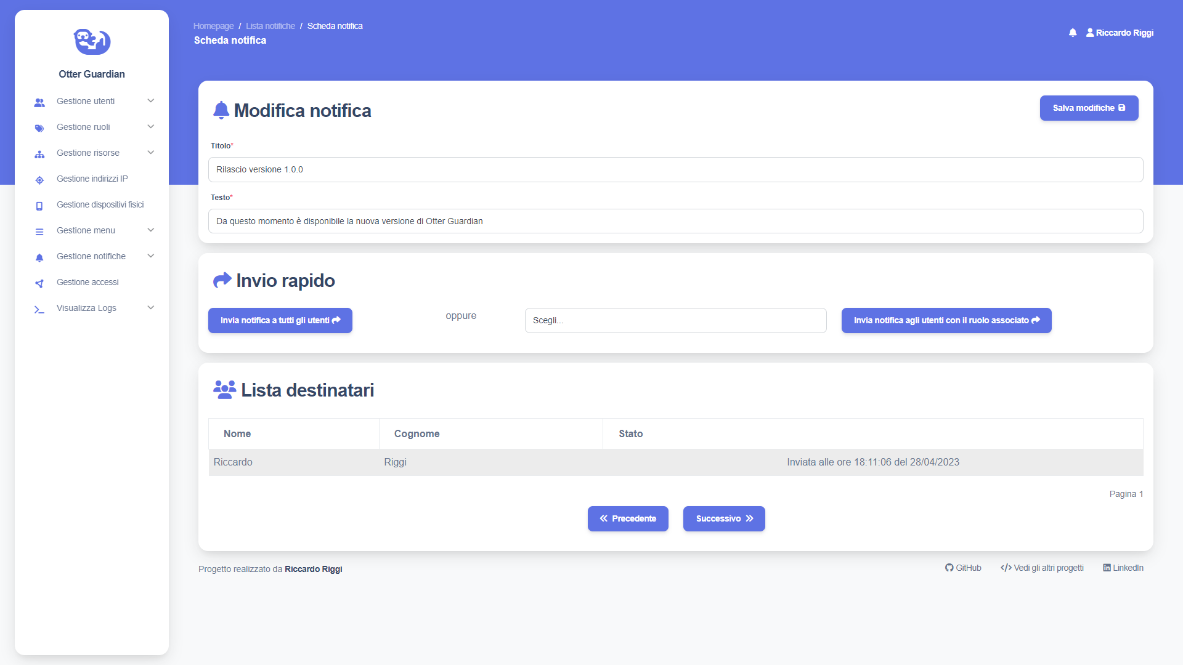Click the Salva modifiche button

pyautogui.click(x=1089, y=108)
